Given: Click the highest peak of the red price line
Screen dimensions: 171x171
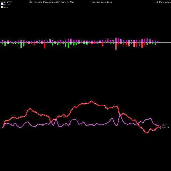Looking at the screenshot, I should pos(92,101).
